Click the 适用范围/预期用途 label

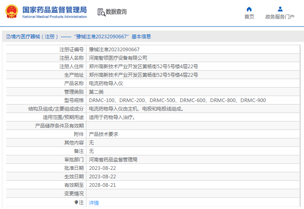63,117
